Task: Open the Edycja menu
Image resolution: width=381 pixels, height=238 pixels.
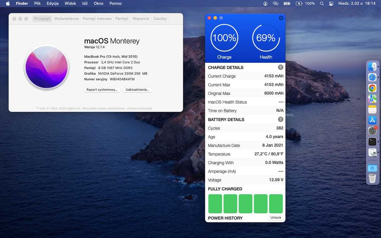Action: pyautogui.click(x=53, y=3)
